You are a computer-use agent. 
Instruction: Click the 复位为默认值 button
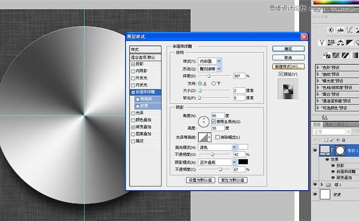tap(233, 180)
